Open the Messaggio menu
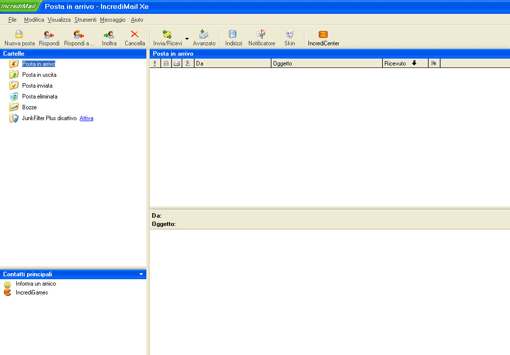The width and height of the screenshot is (510, 355). pos(112,20)
